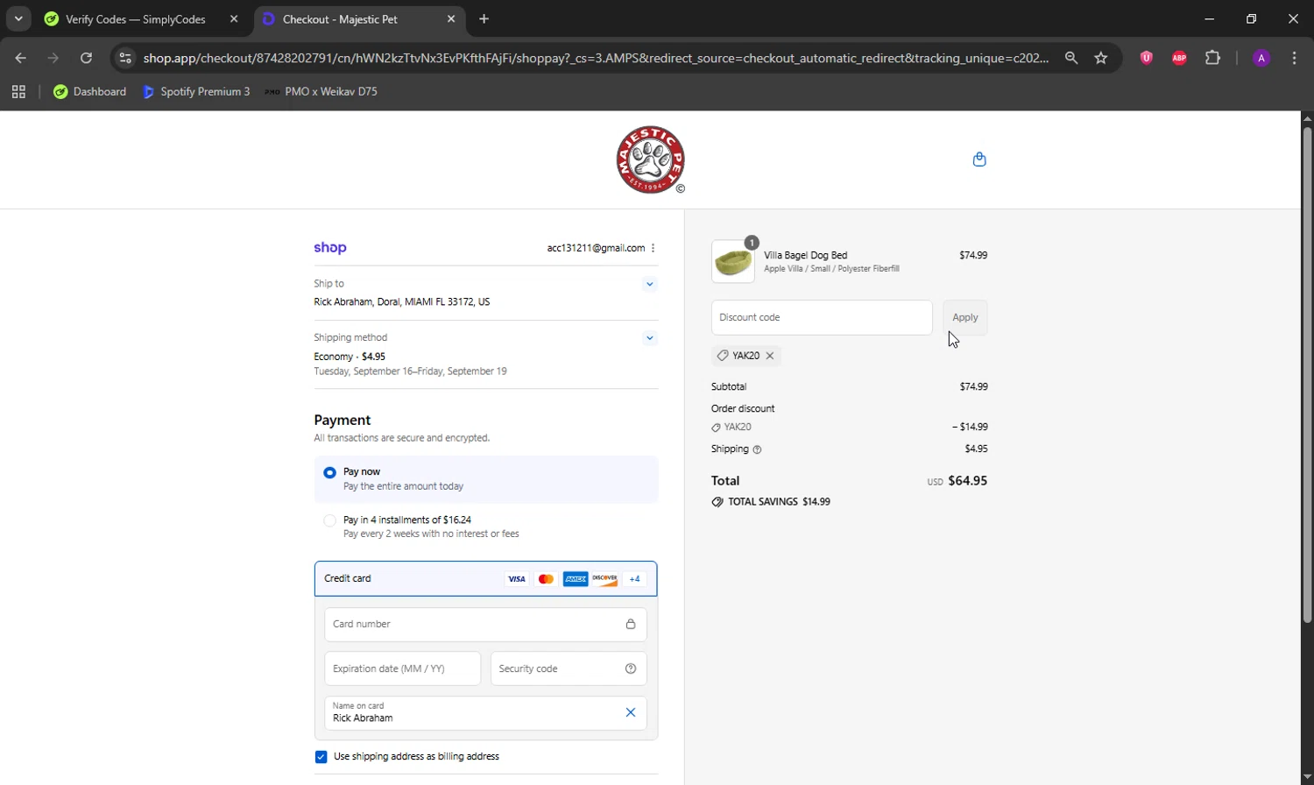1314x785 pixels.
Task: Remove the YAK20 discount tag
Action: (x=770, y=356)
